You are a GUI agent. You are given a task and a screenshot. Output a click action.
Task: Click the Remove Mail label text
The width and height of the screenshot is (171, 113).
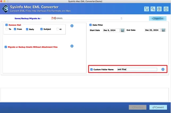15,25
